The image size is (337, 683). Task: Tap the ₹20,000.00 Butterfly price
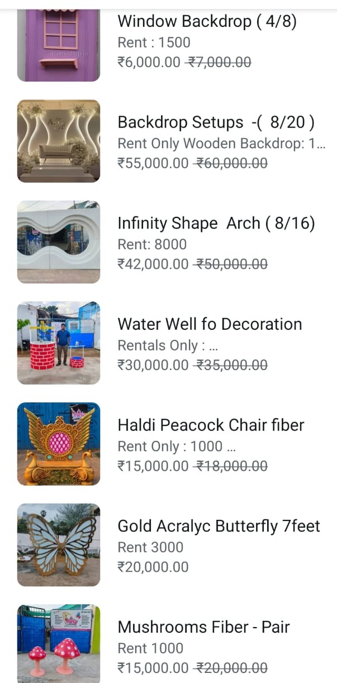click(153, 567)
